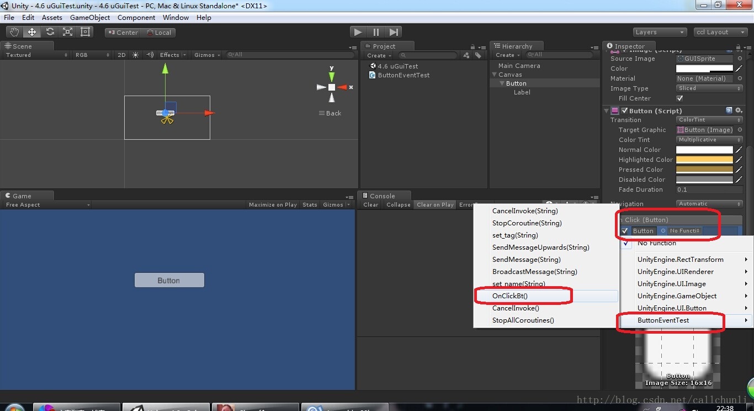The image size is (754, 411).
Task: Toggle the Center pivot mode button
Action: [123, 32]
